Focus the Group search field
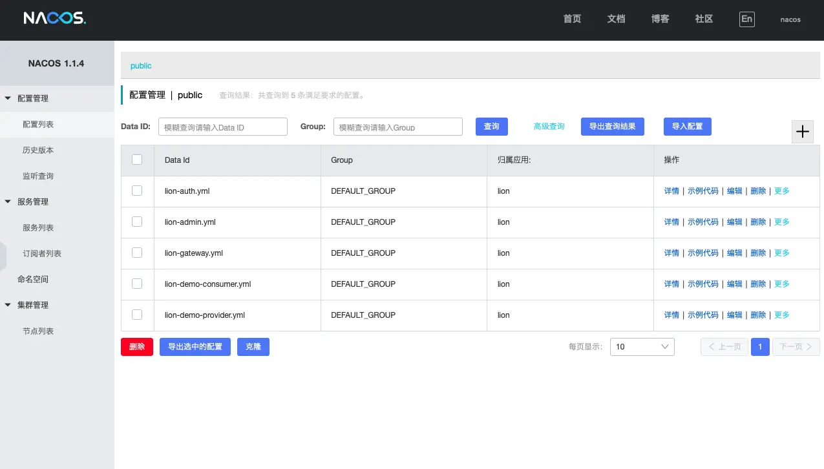 [x=398, y=127]
